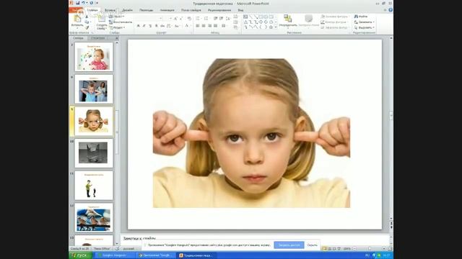This screenshot has height=259, width=462.
Task: Open the font color A dropdown
Action: click(187, 26)
